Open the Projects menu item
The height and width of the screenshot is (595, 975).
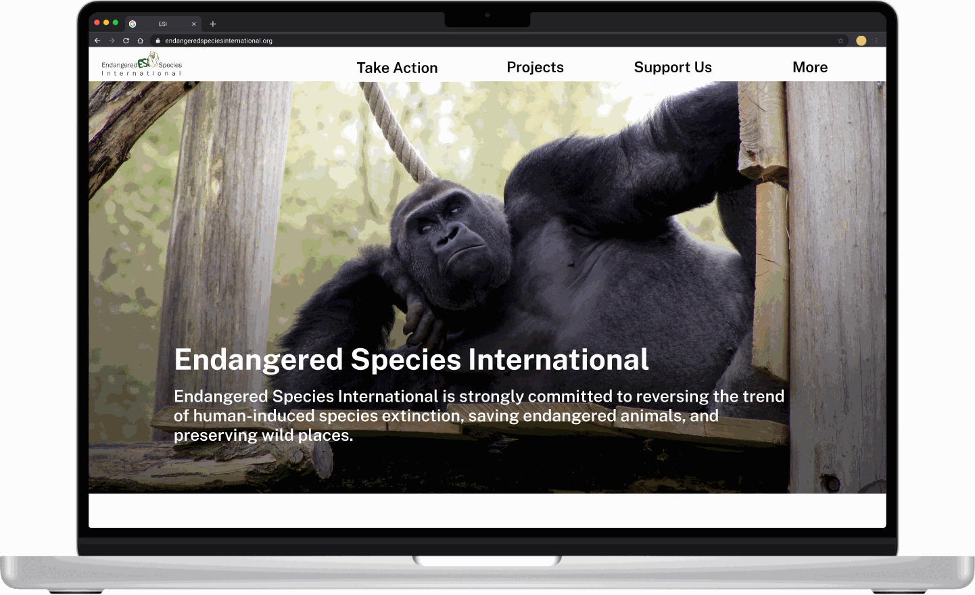pyautogui.click(x=535, y=67)
